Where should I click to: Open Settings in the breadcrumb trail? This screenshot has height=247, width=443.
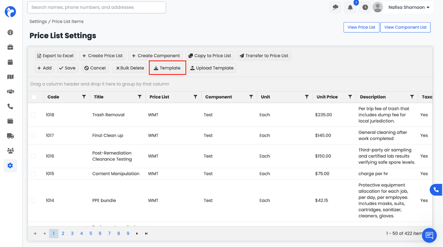click(x=38, y=21)
